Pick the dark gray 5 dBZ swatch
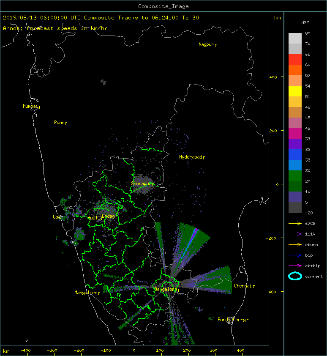The width and height of the screenshot is (327, 356). (295, 207)
